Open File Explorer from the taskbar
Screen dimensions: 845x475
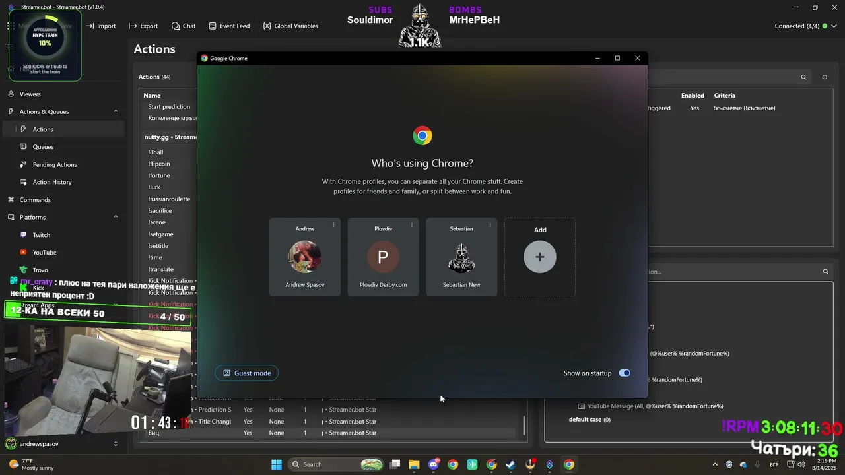tap(414, 464)
